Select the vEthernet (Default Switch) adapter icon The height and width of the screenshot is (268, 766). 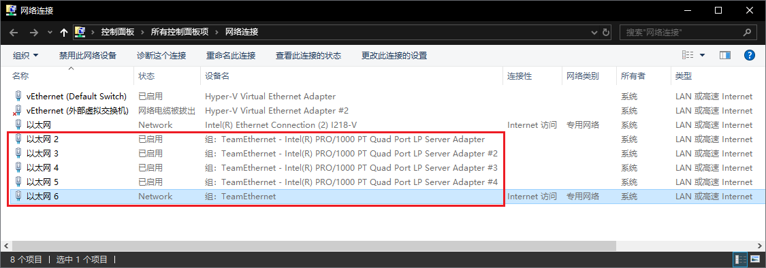(18, 96)
